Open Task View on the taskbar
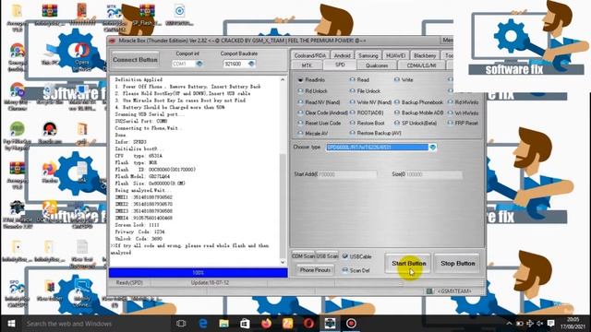The image size is (591, 332). 181,324
